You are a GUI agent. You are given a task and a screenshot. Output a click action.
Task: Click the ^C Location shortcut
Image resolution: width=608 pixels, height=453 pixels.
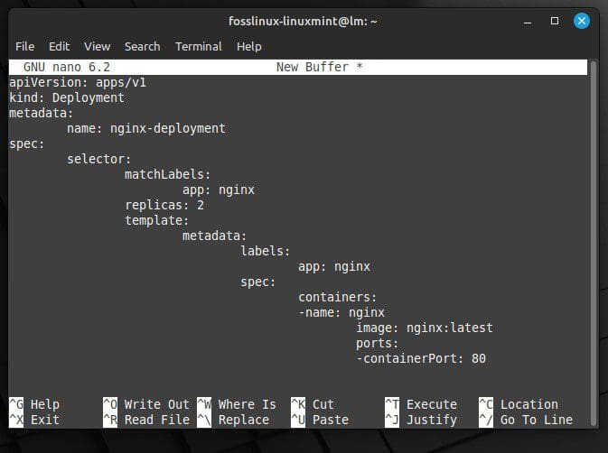click(x=519, y=404)
